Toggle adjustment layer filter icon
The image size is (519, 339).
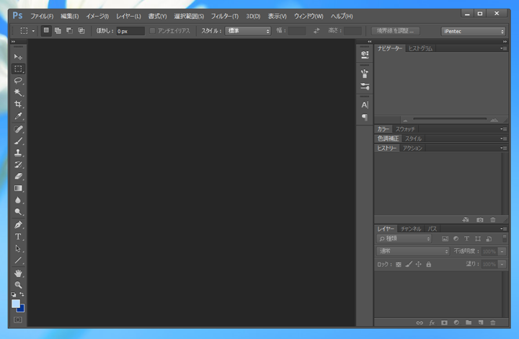tap(456, 239)
